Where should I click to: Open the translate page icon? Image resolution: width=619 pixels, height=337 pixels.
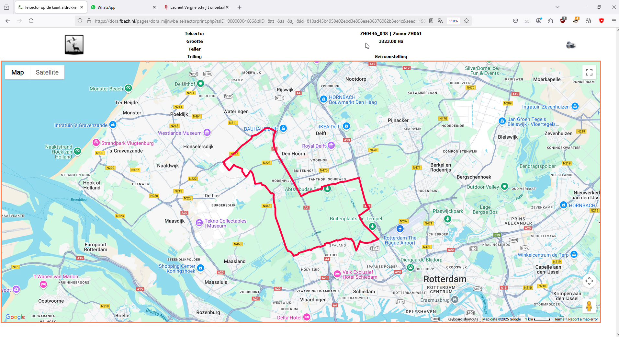point(440,21)
